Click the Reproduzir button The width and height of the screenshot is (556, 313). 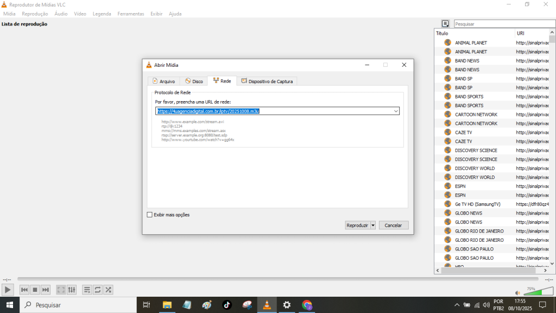point(357,225)
